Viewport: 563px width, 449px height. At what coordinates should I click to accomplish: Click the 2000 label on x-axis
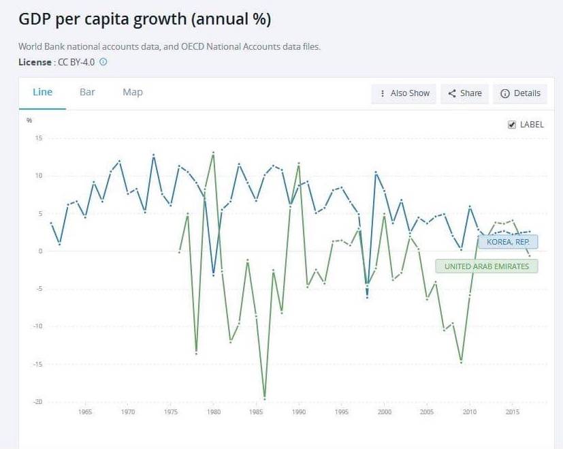click(385, 412)
